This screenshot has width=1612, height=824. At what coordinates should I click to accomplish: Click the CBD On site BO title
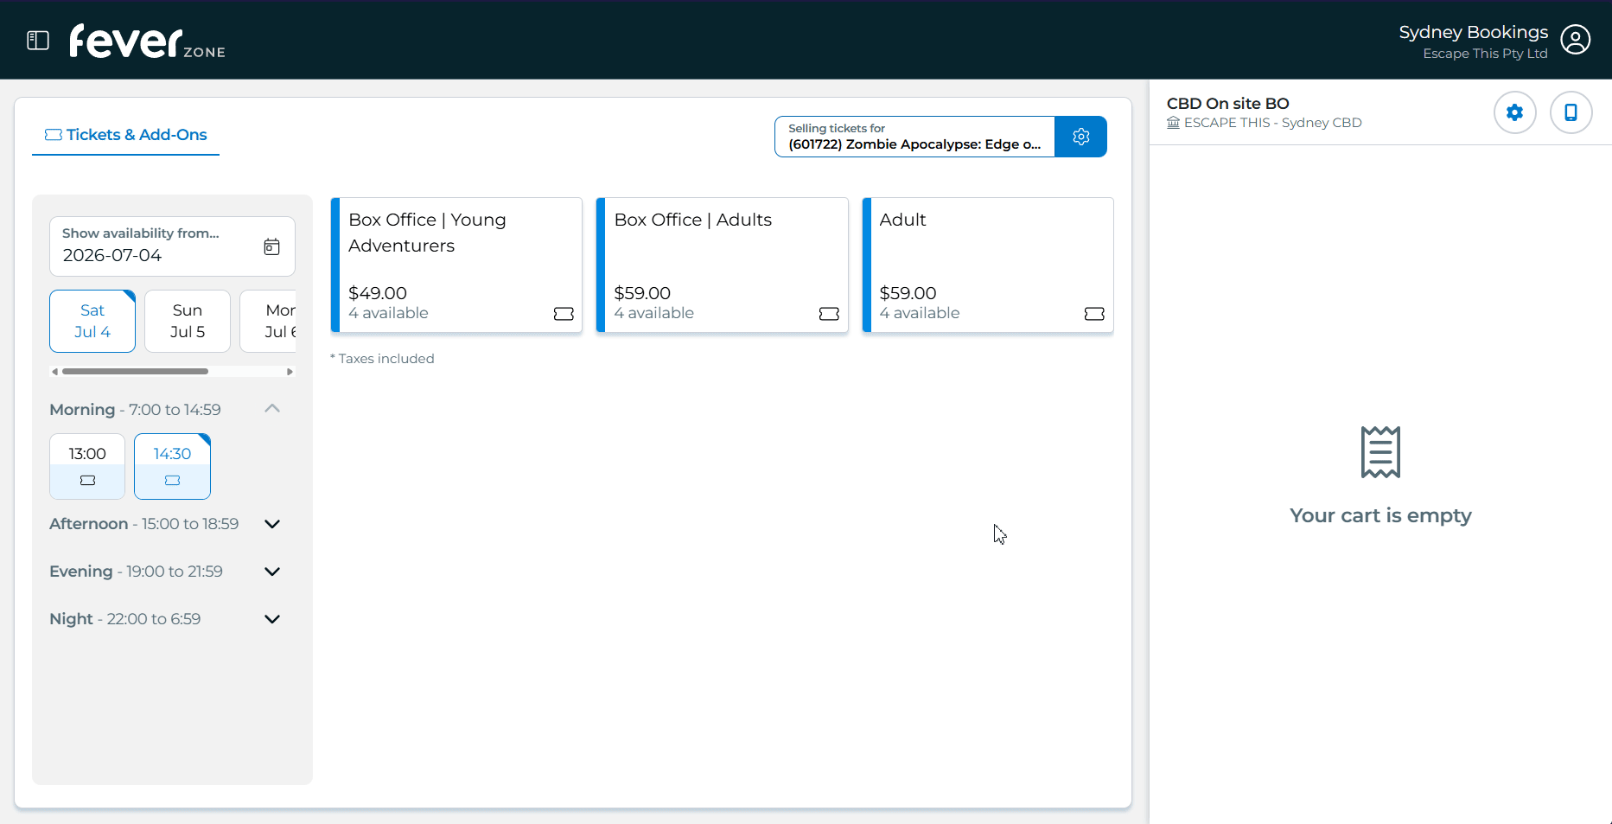coord(1227,104)
